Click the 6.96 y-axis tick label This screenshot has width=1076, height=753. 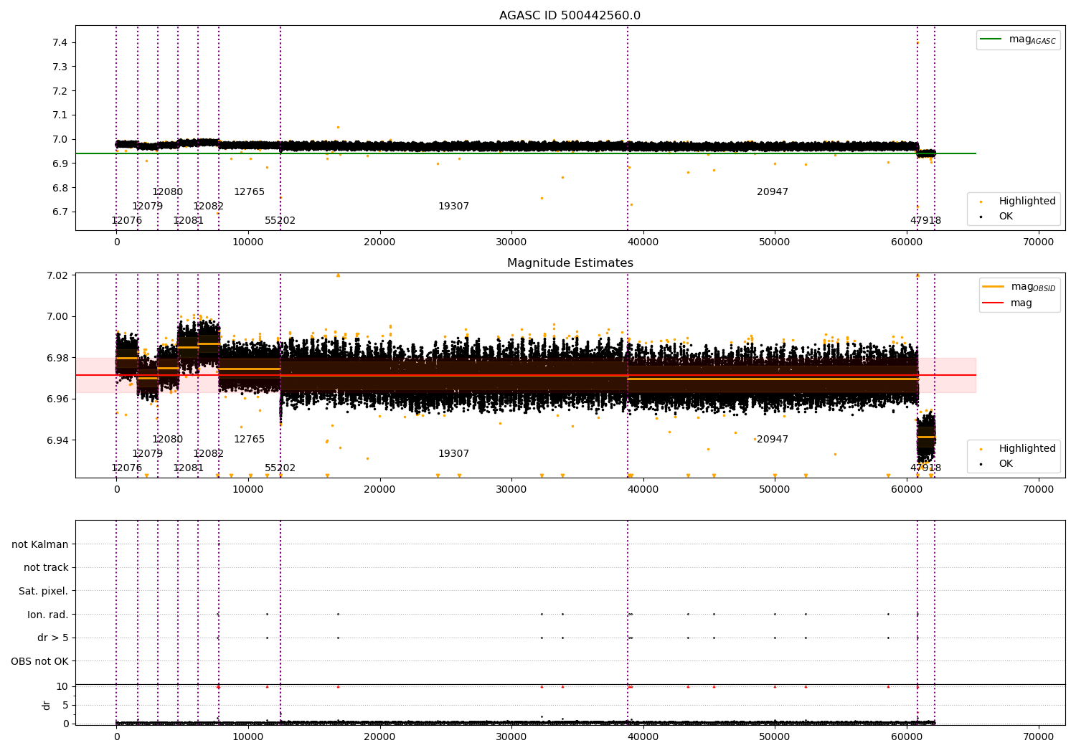point(57,399)
